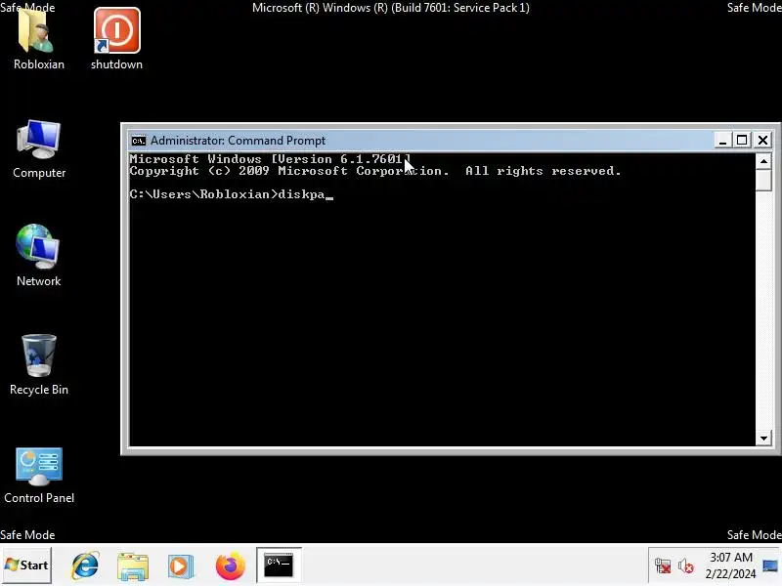
Task: Click the Command Prompt scrollbar thumb
Action: click(763, 180)
